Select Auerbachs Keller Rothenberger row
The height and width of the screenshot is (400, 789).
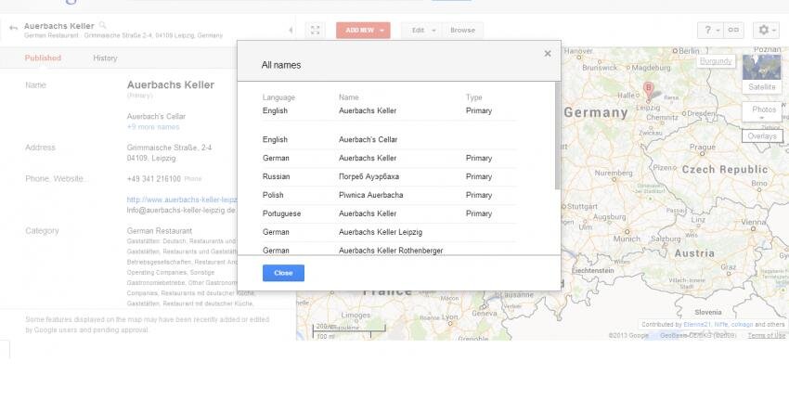(390, 250)
